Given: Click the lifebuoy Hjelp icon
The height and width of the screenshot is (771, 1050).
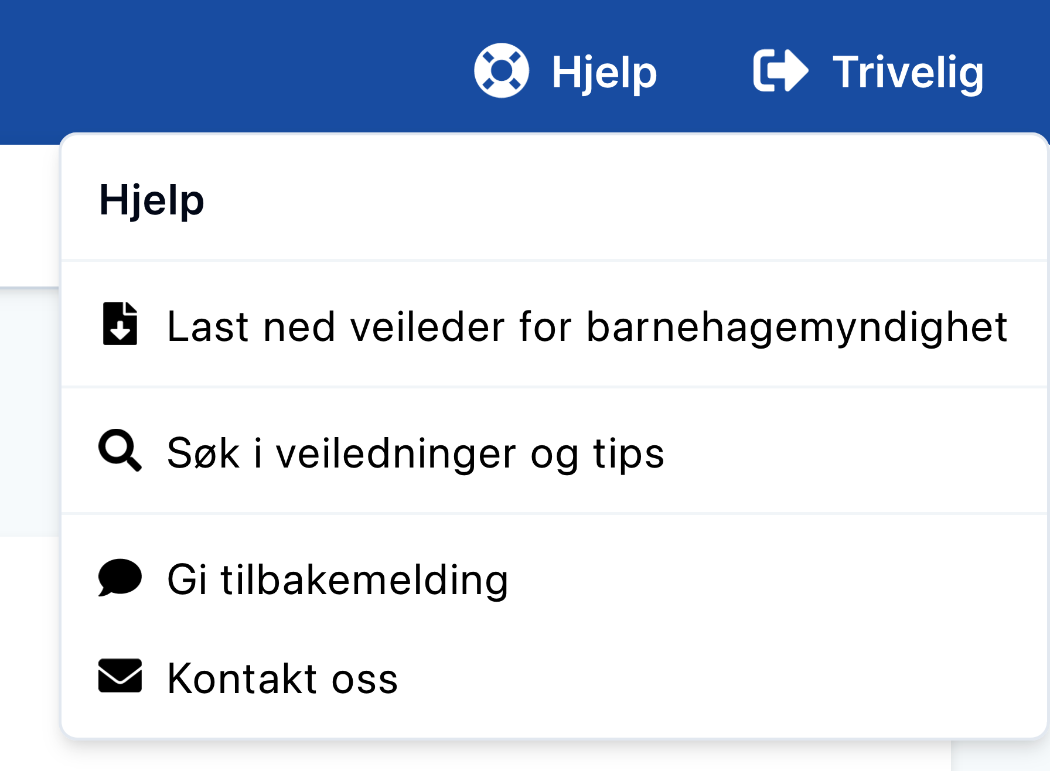Looking at the screenshot, I should pos(501,71).
